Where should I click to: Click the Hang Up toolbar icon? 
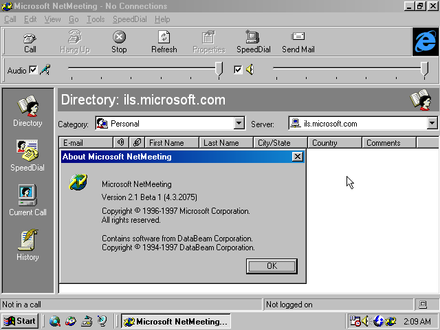75,42
